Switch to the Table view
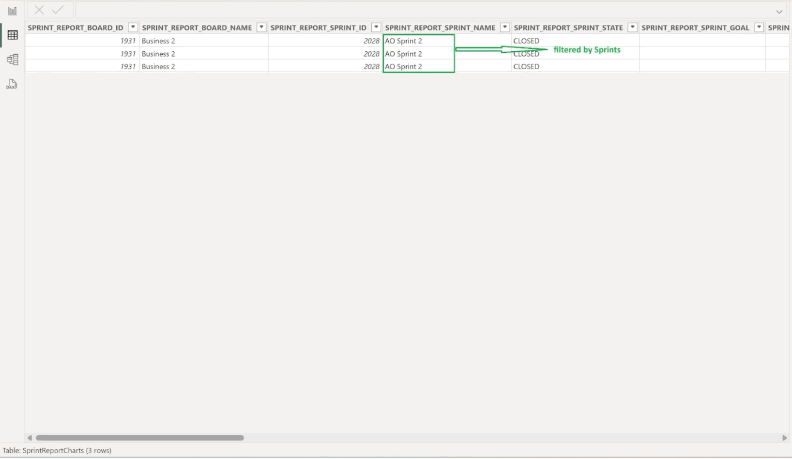Image resolution: width=792 pixels, height=459 pixels. tap(12, 34)
